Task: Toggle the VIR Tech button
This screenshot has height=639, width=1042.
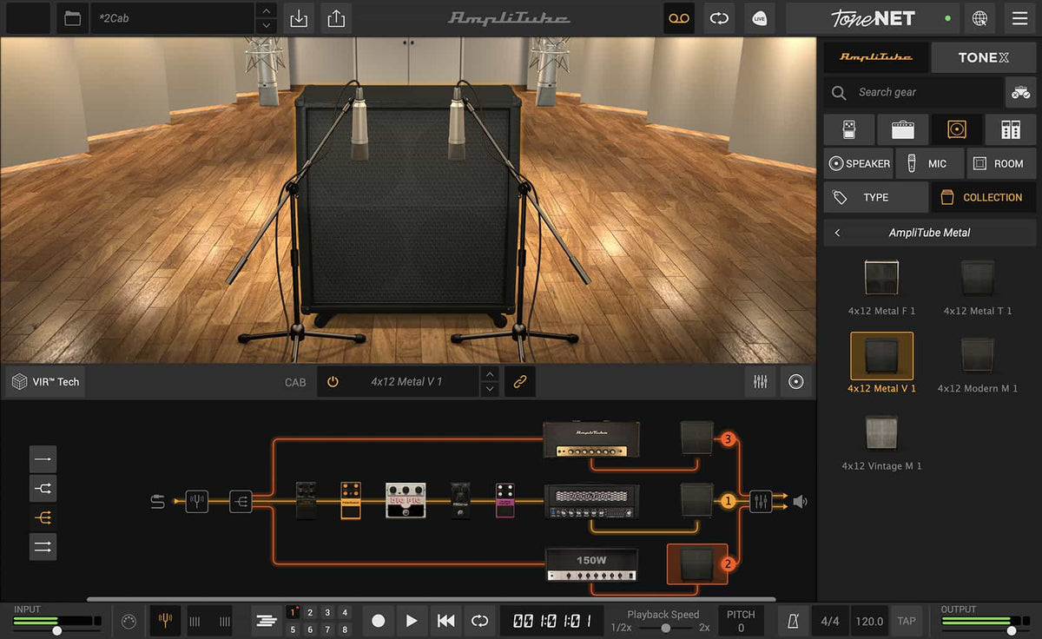Action: pos(45,382)
